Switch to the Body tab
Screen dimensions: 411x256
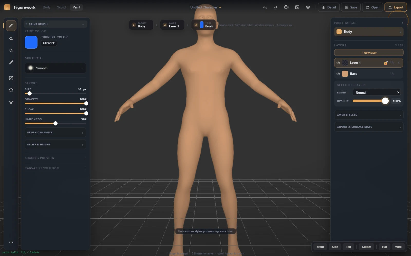pyautogui.click(x=46, y=7)
